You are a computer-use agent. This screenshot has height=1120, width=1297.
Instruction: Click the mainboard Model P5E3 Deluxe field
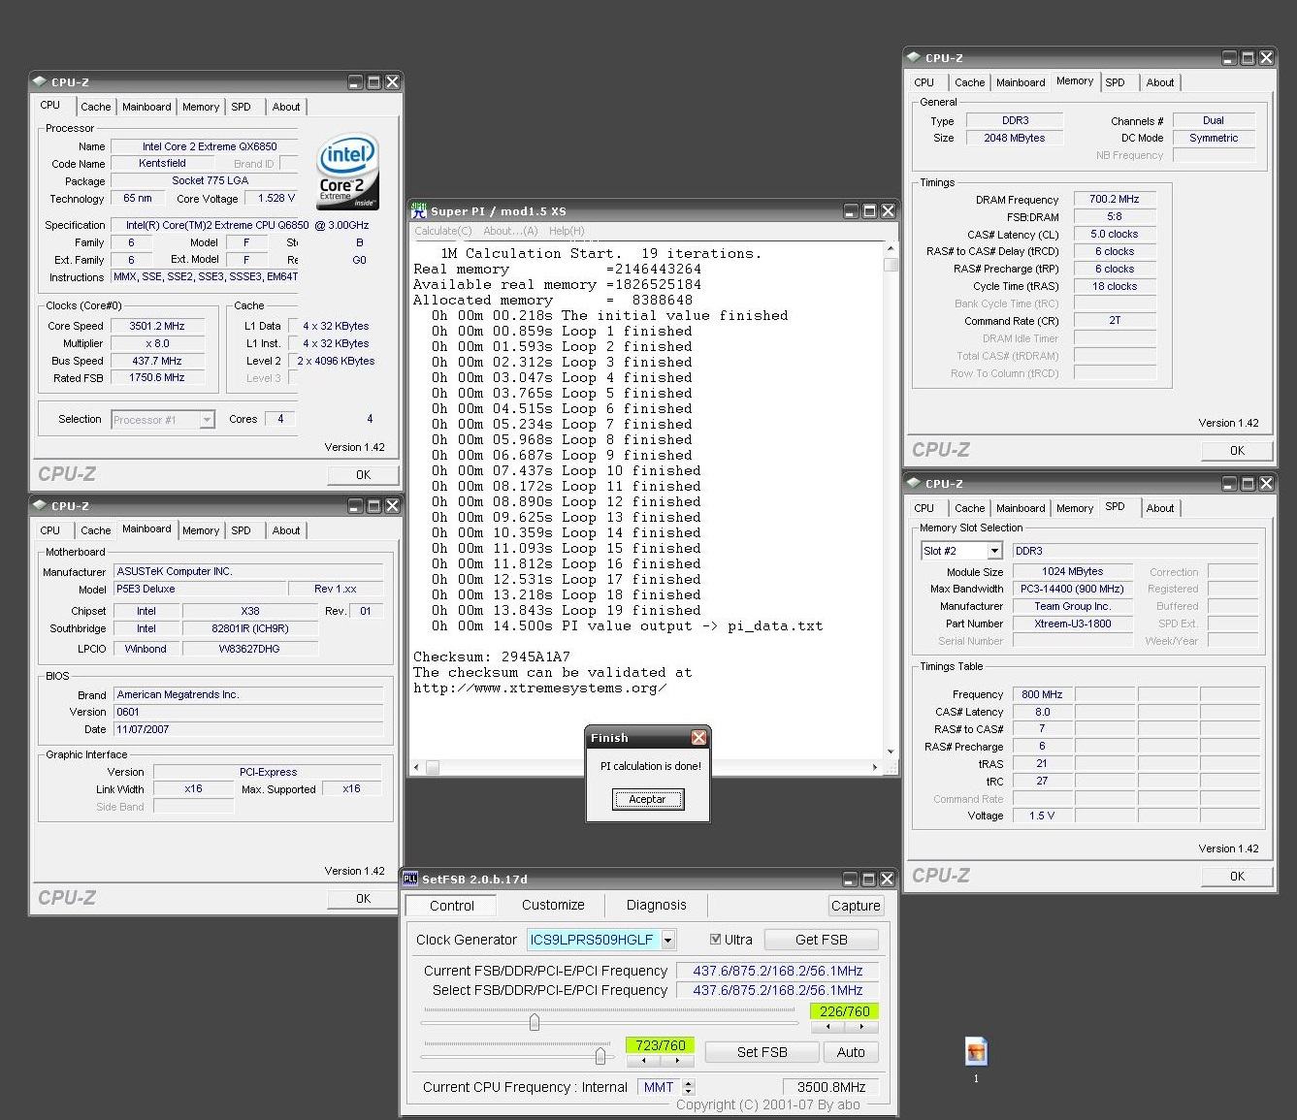click(200, 589)
